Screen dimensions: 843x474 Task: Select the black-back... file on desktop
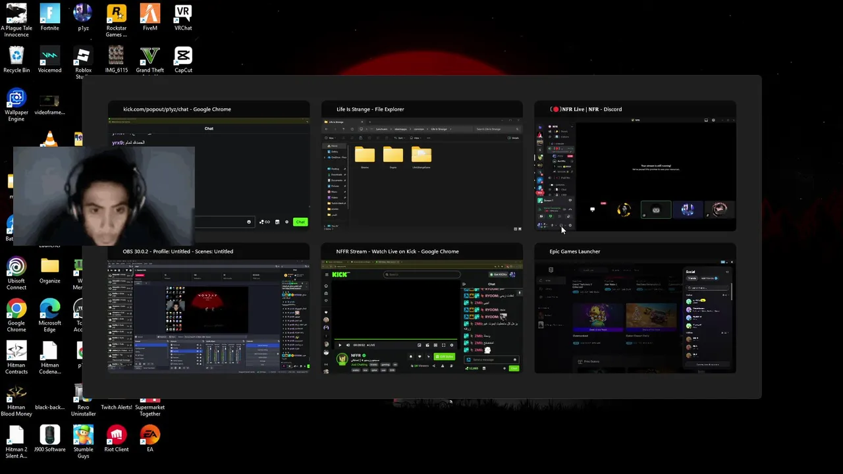pos(49,396)
